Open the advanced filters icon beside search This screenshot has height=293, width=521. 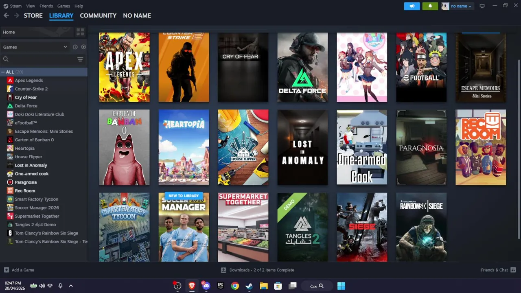[x=80, y=59]
